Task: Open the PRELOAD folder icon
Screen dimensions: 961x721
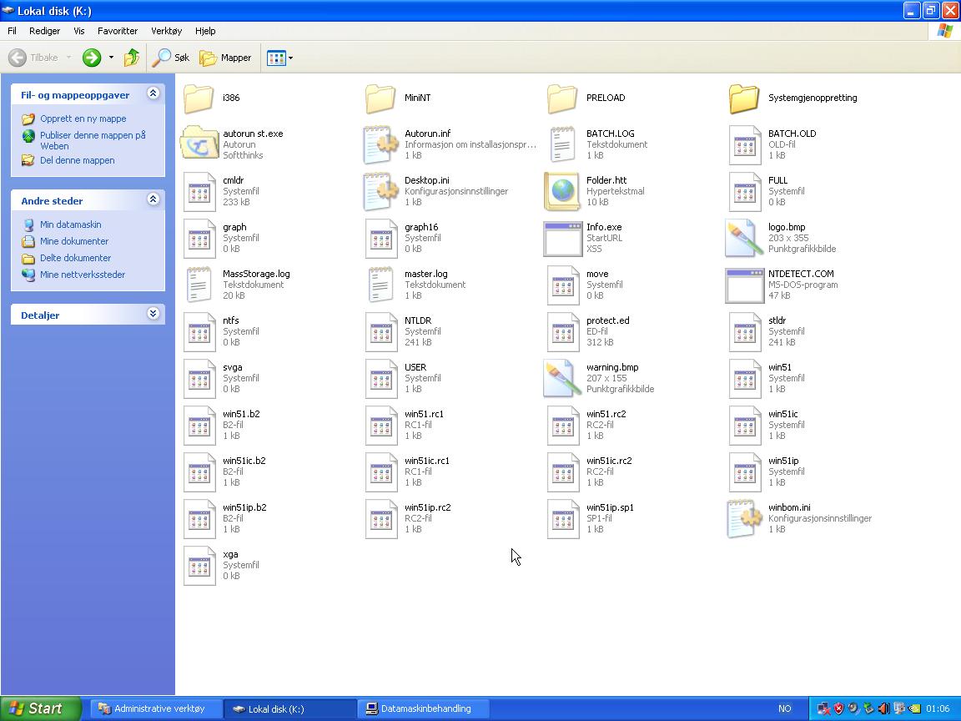Action: click(x=562, y=98)
